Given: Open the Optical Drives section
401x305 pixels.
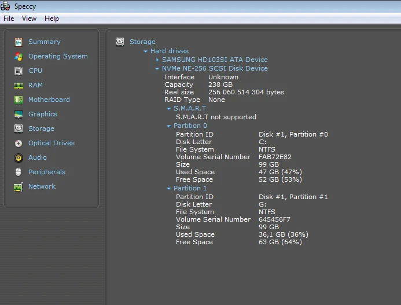Looking at the screenshot, I should pos(51,143).
